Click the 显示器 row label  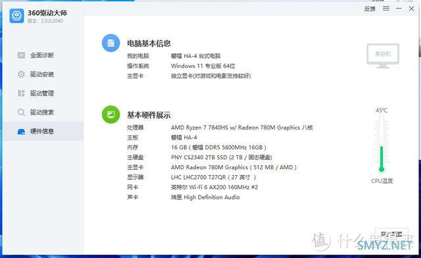click(x=136, y=178)
